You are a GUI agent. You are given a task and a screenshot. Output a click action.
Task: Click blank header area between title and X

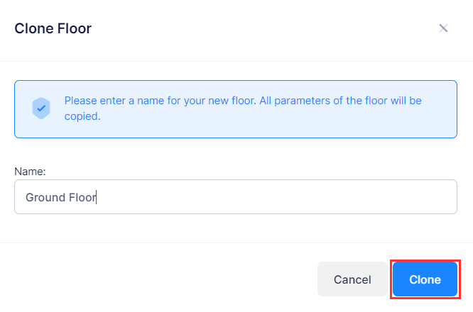(270, 29)
